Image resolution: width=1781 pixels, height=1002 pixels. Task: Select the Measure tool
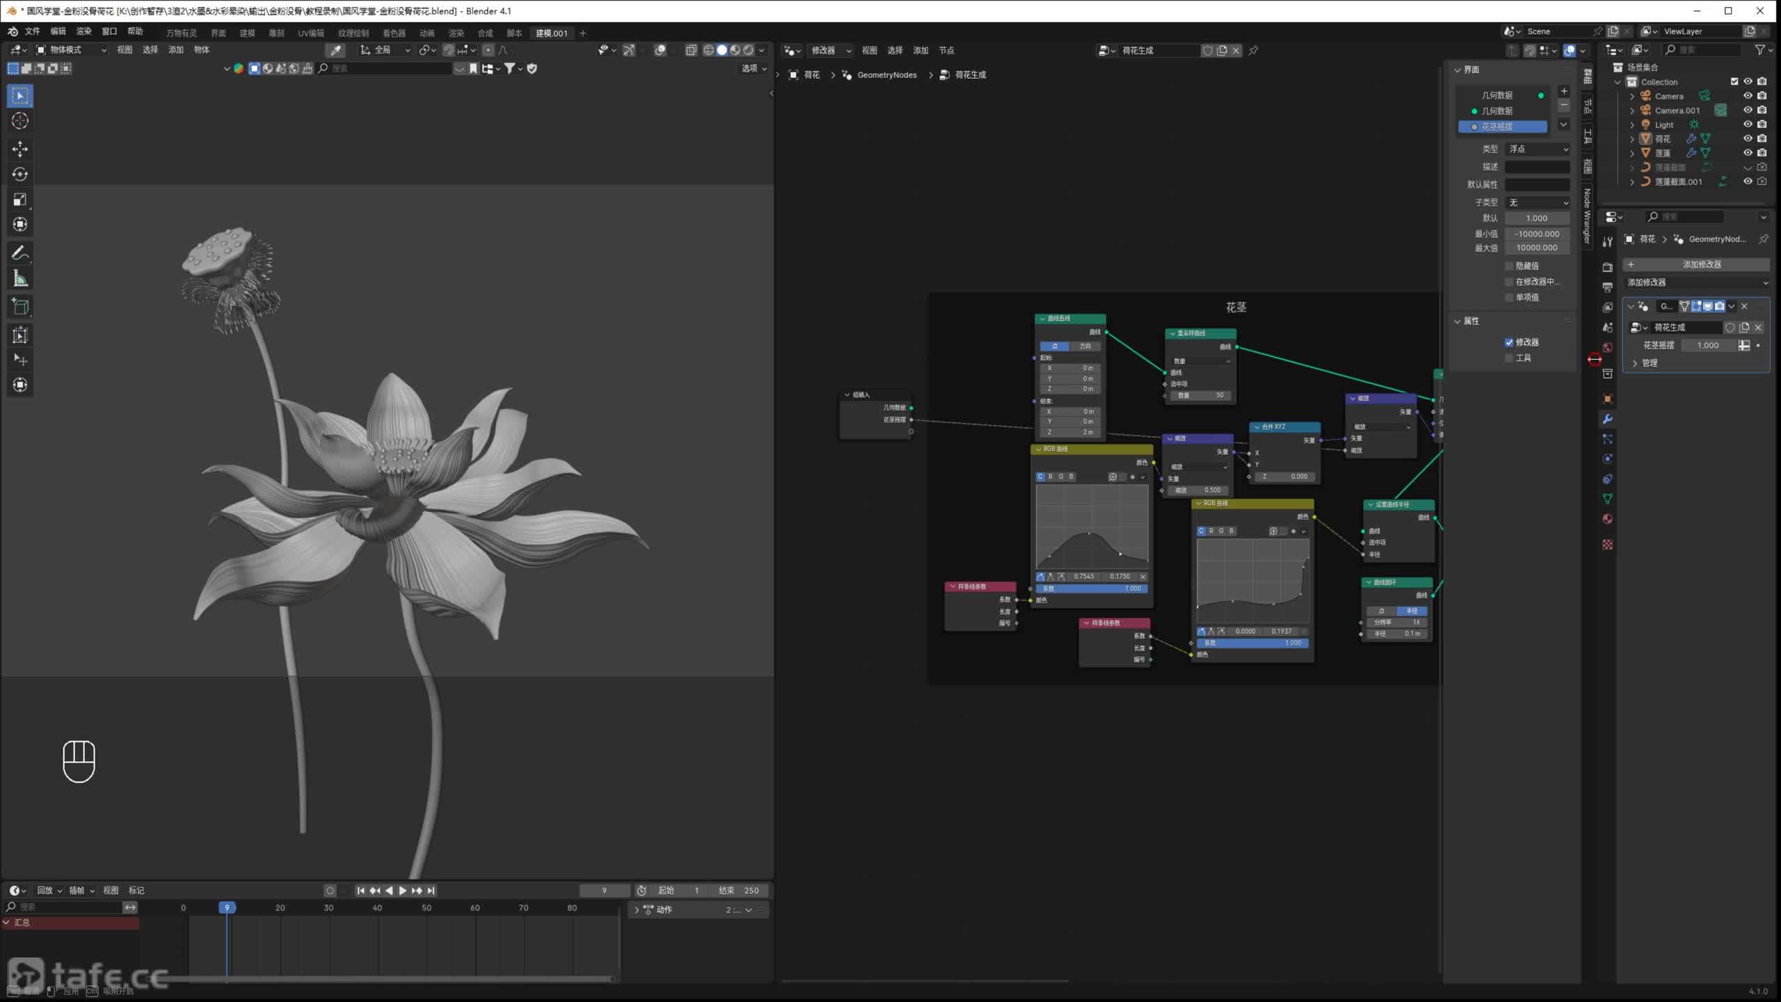tap(19, 280)
